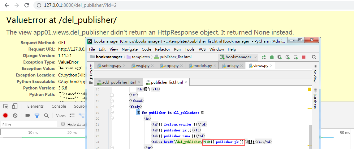354x149 pixels.
Task: Toggle the red network recording button
Action: click(x=6, y=115)
